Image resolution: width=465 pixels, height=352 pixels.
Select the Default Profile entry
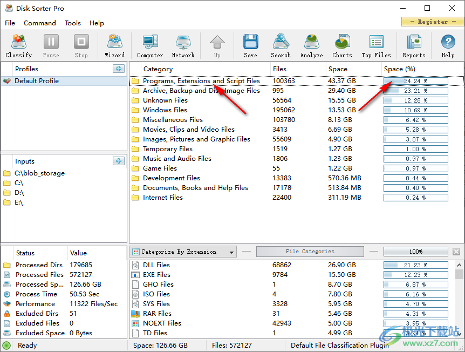(x=64, y=81)
